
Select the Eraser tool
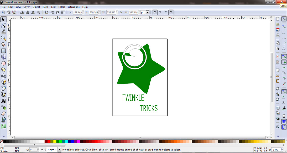pos(3,113)
